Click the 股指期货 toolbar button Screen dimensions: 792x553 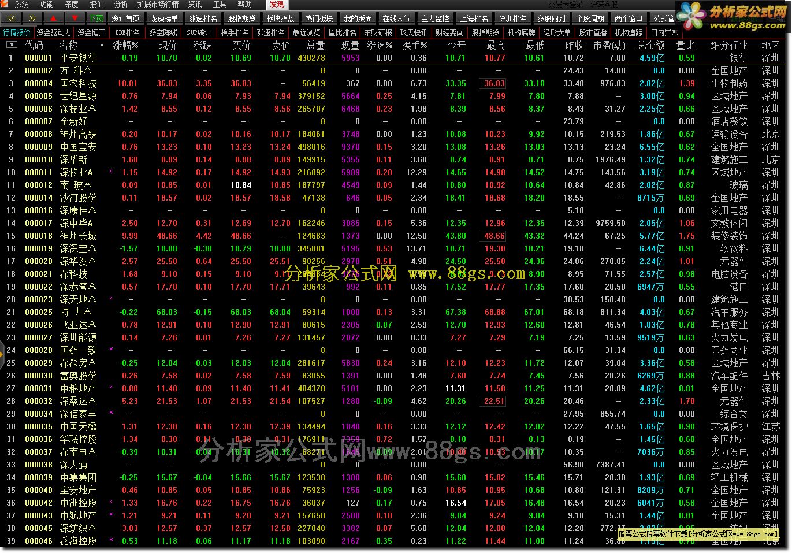(x=242, y=18)
